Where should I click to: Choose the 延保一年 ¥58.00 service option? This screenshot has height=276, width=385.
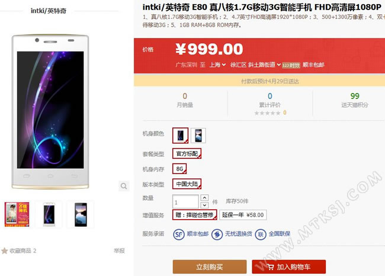point(243,215)
